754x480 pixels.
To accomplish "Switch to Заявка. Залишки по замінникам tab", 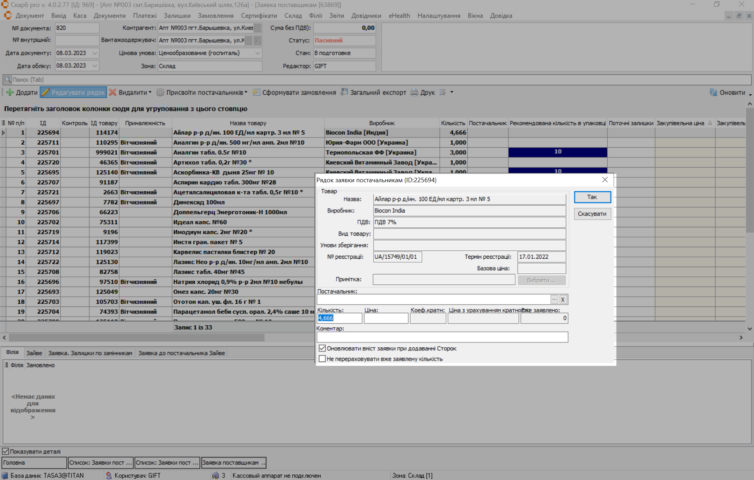I will [x=90, y=353].
